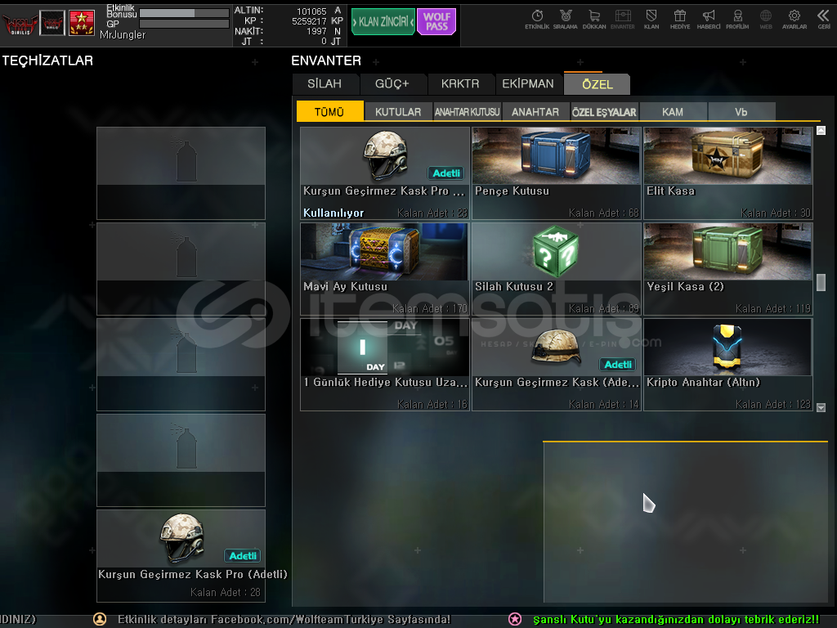Select the ANAHTAR filter tab
The height and width of the screenshot is (628, 837).
535,112
